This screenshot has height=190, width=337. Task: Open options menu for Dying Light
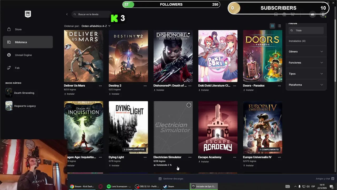click(145, 157)
